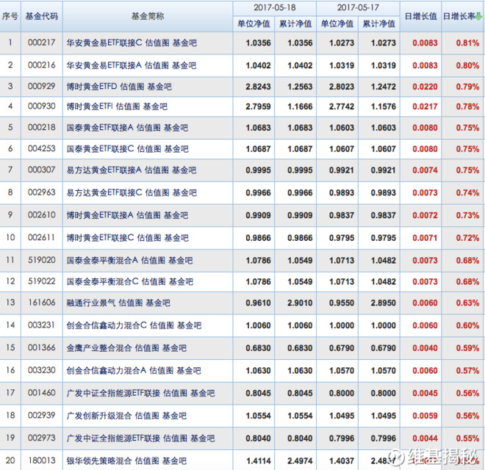Viewport: 485px width, 470px height.
Task: Open 基金吧 for 华安黄金易ETF联接C
Action: pos(184,43)
